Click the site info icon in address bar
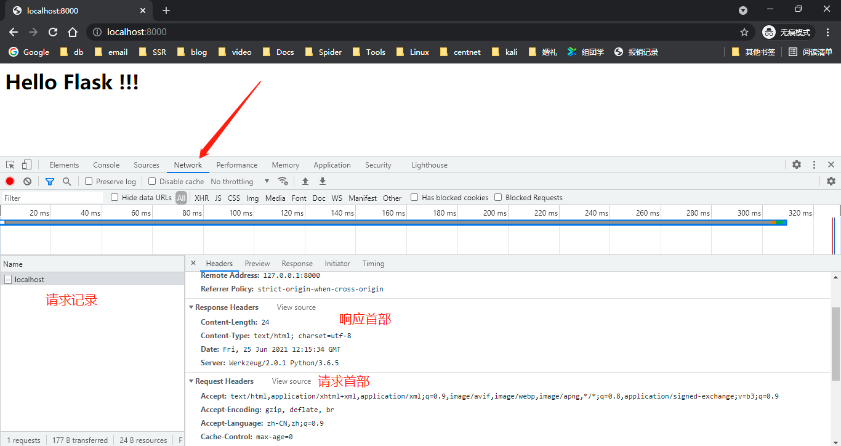 (97, 32)
